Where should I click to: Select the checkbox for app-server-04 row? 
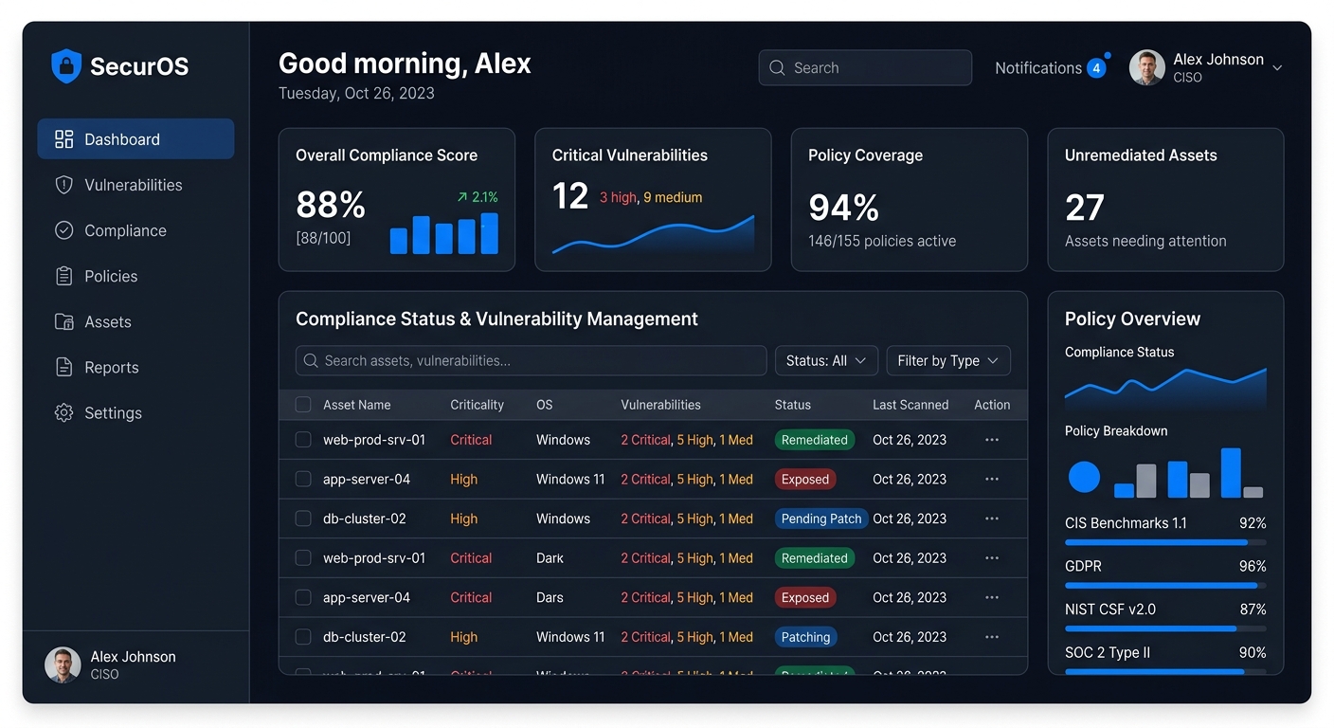click(x=302, y=479)
